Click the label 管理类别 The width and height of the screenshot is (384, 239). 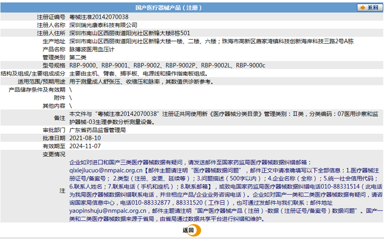coord(54,57)
